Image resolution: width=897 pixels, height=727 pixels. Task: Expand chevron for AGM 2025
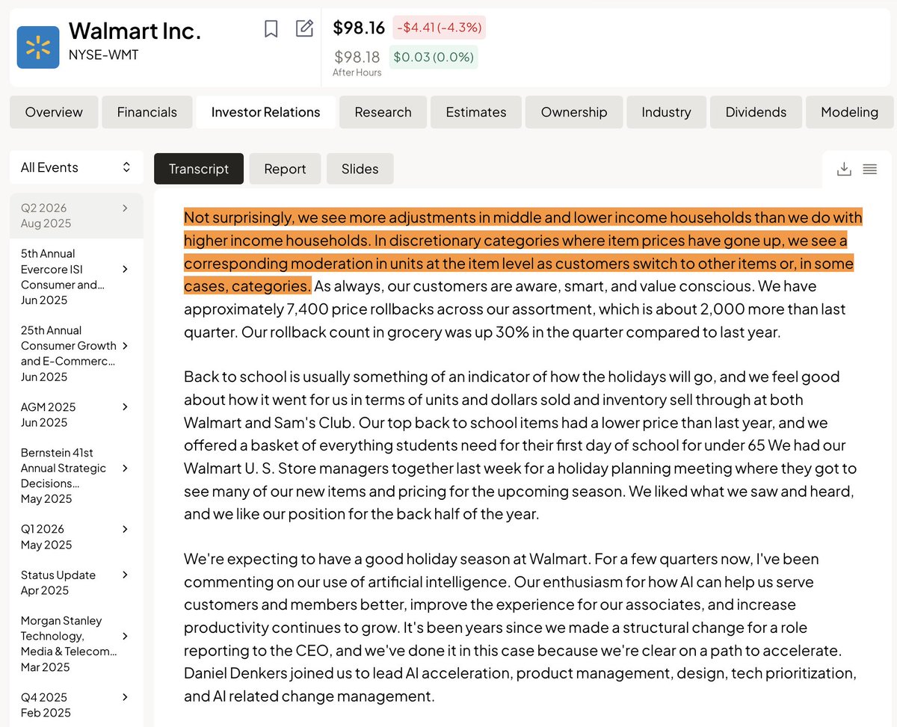point(125,406)
